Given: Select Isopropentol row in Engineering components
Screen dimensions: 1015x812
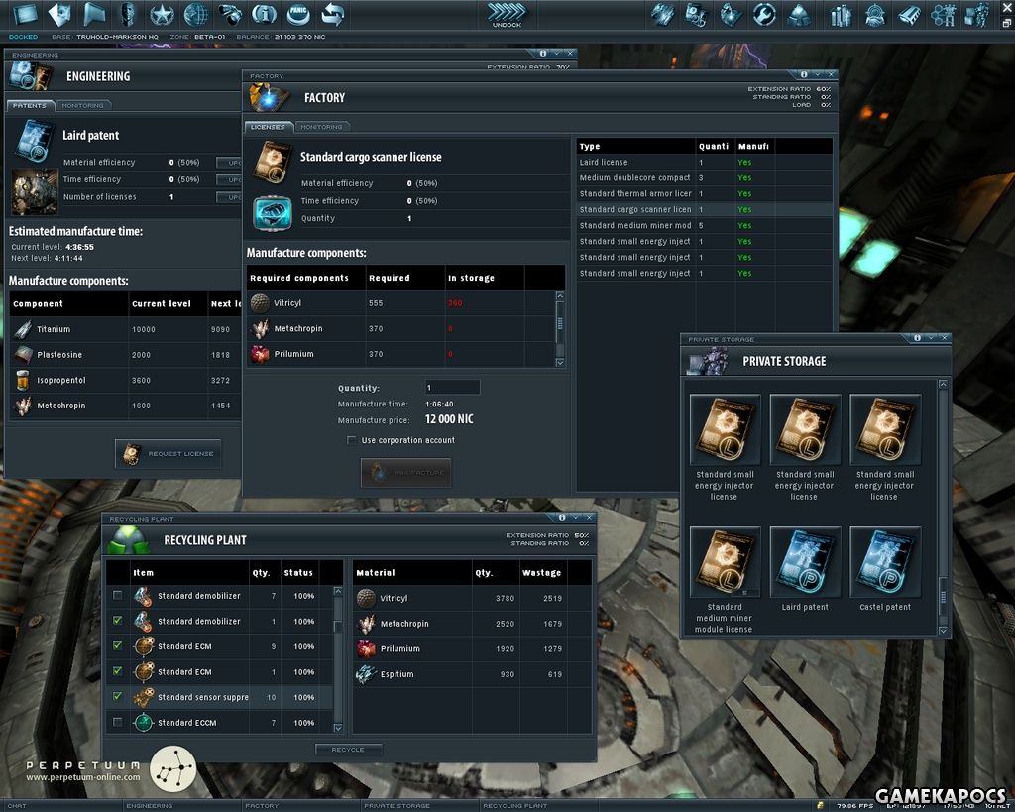Looking at the screenshot, I should tap(126, 380).
